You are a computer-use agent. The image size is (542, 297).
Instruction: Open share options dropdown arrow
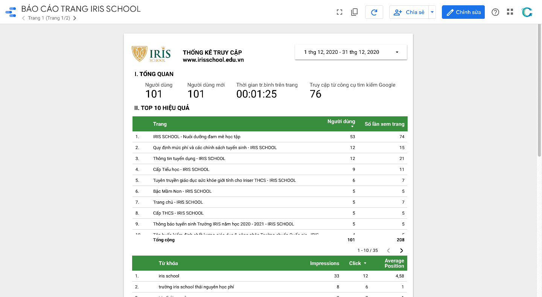coord(432,12)
